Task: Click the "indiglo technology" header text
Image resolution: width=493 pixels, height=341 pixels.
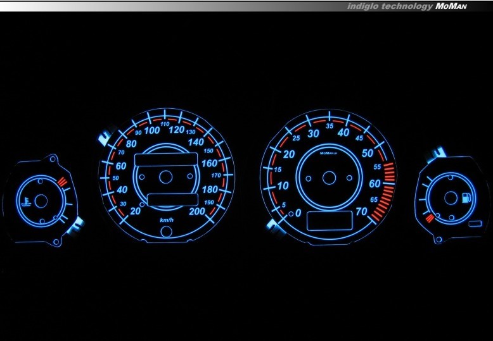Action: click(x=389, y=6)
